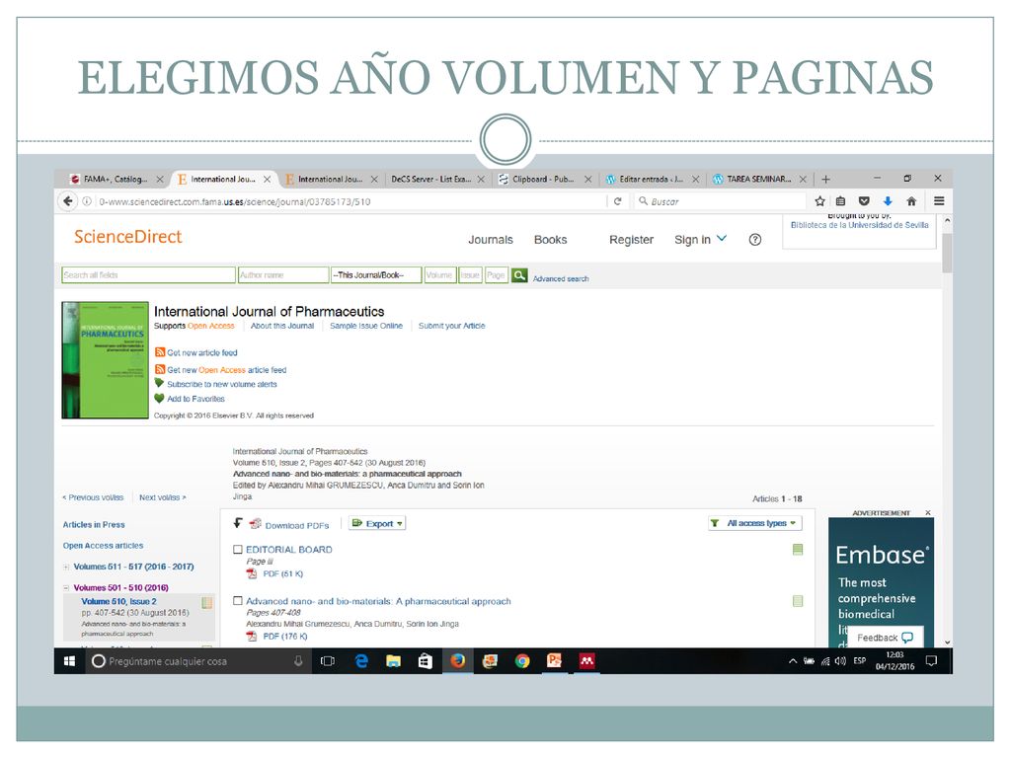Click the Author name input field

click(283, 275)
